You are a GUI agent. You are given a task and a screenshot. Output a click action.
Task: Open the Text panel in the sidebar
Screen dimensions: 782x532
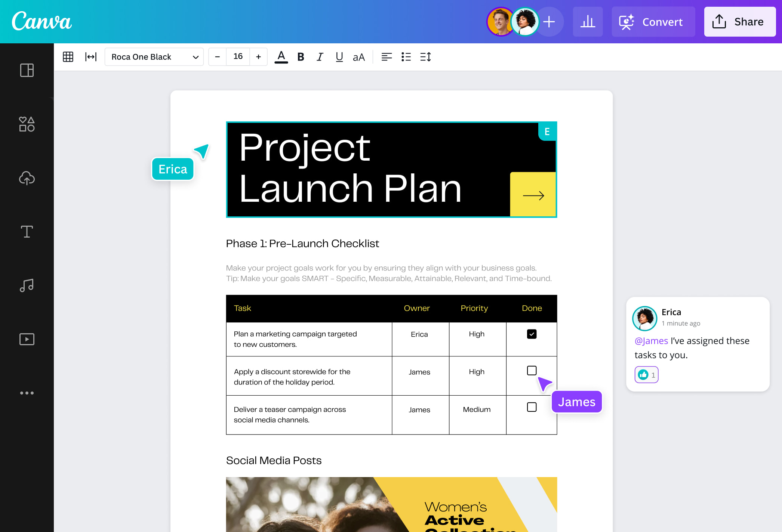27,232
